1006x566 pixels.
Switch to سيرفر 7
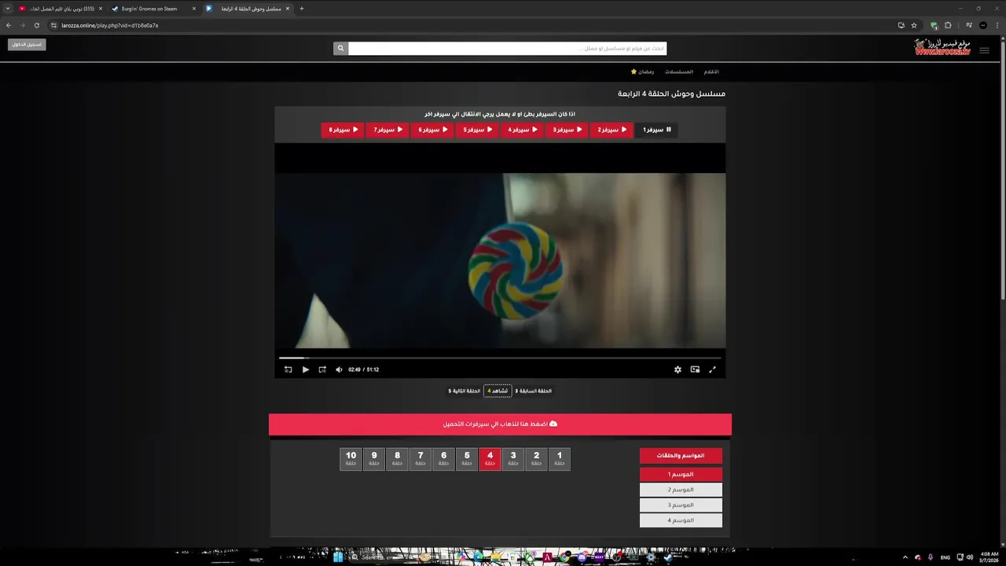tap(387, 130)
